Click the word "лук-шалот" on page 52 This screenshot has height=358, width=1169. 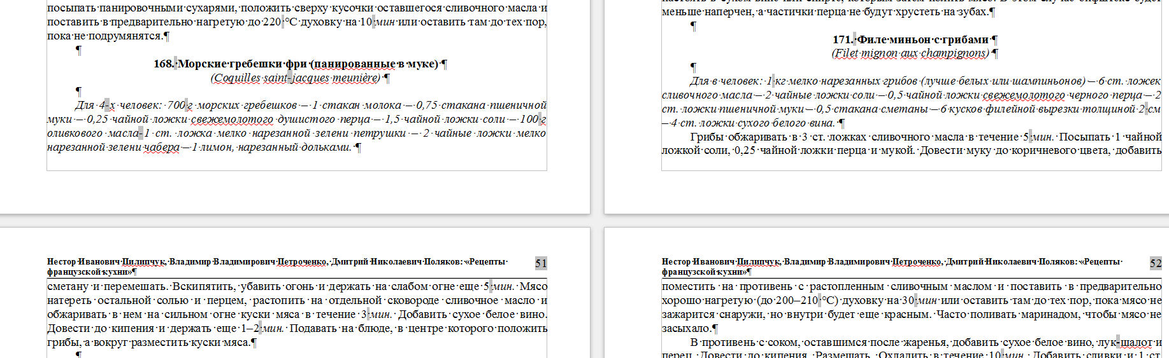tap(1126, 343)
